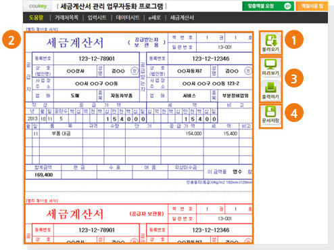
Task: Click the supply amount 154,000 cell
Action: click(x=182, y=133)
